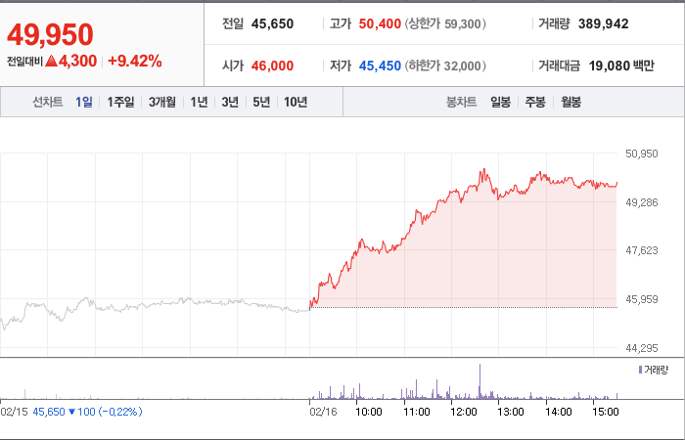Open the 3년 chart view
Viewport: 685px width, 440px height.
click(230, 102)
